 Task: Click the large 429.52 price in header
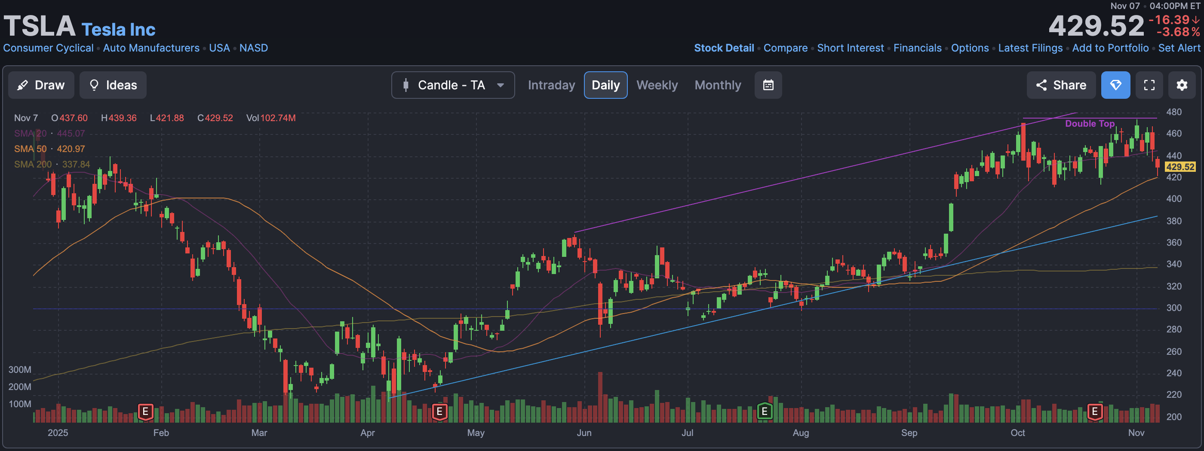(1096, 26)
